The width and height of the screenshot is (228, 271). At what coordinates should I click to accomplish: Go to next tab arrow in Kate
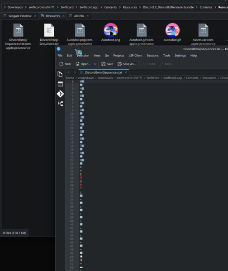(75, 72)
